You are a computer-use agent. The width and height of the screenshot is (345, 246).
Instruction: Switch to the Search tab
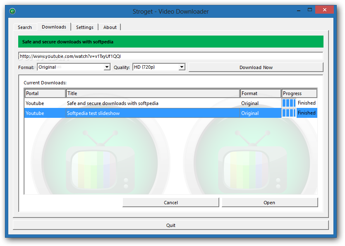[25, 27]
